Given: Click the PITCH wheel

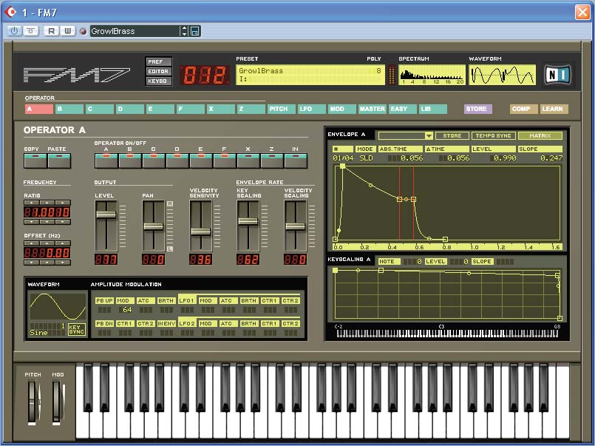Looking at the screenshot, I should [33, 402].
